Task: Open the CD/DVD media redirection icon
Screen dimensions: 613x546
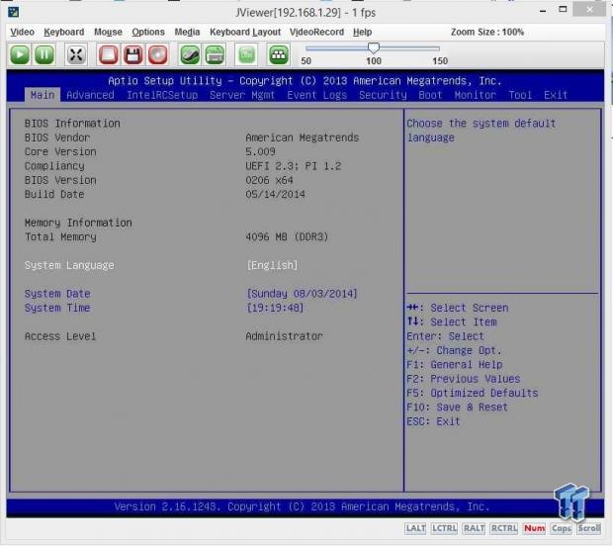Action: [x=157, y=54]
